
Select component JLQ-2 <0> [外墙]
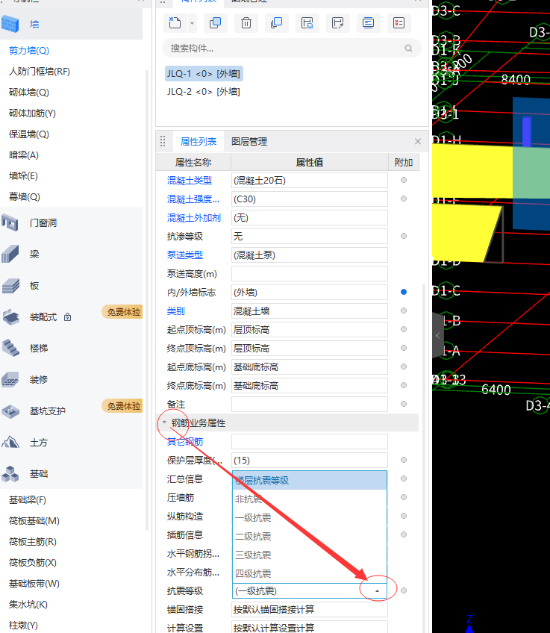[x=204, y=92]
